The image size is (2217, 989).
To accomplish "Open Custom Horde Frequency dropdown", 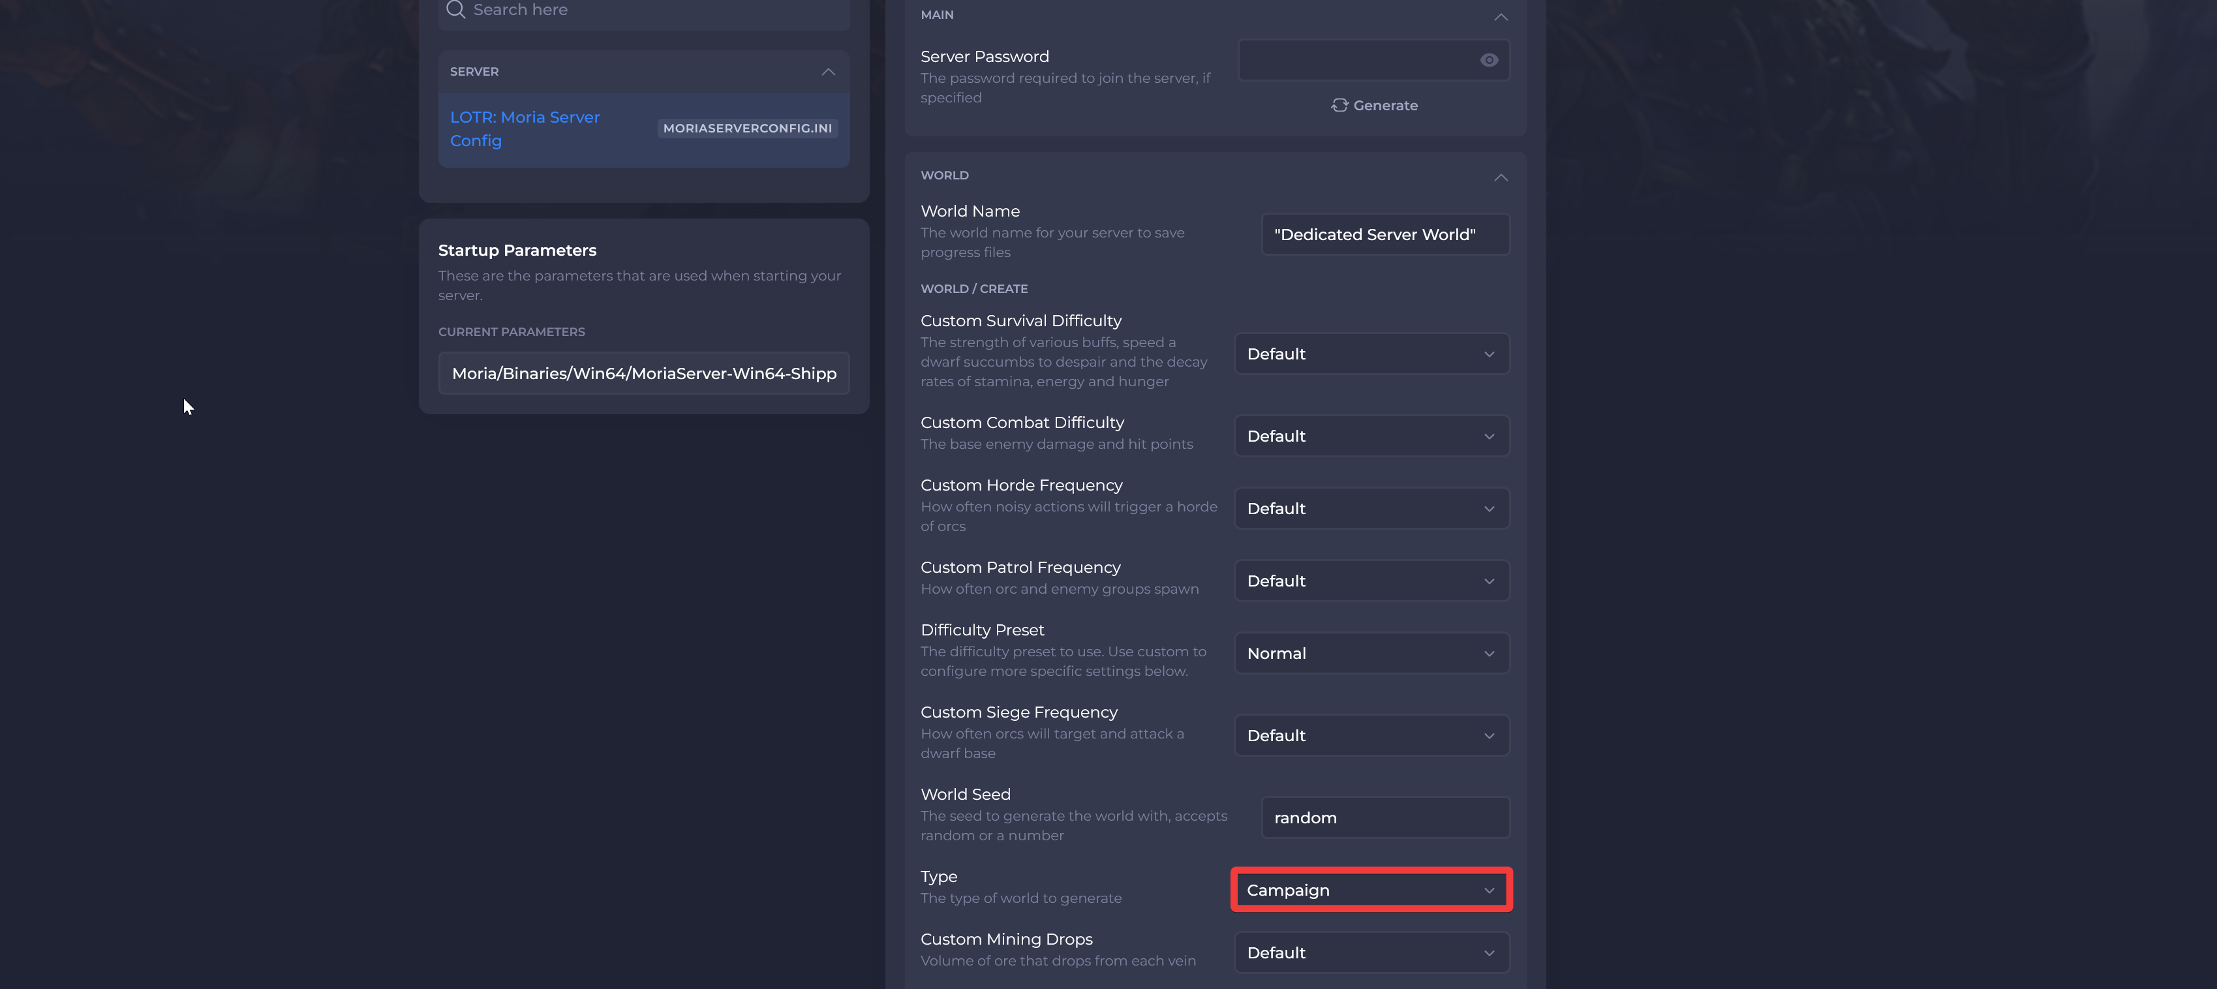I will coord(1371,509).
